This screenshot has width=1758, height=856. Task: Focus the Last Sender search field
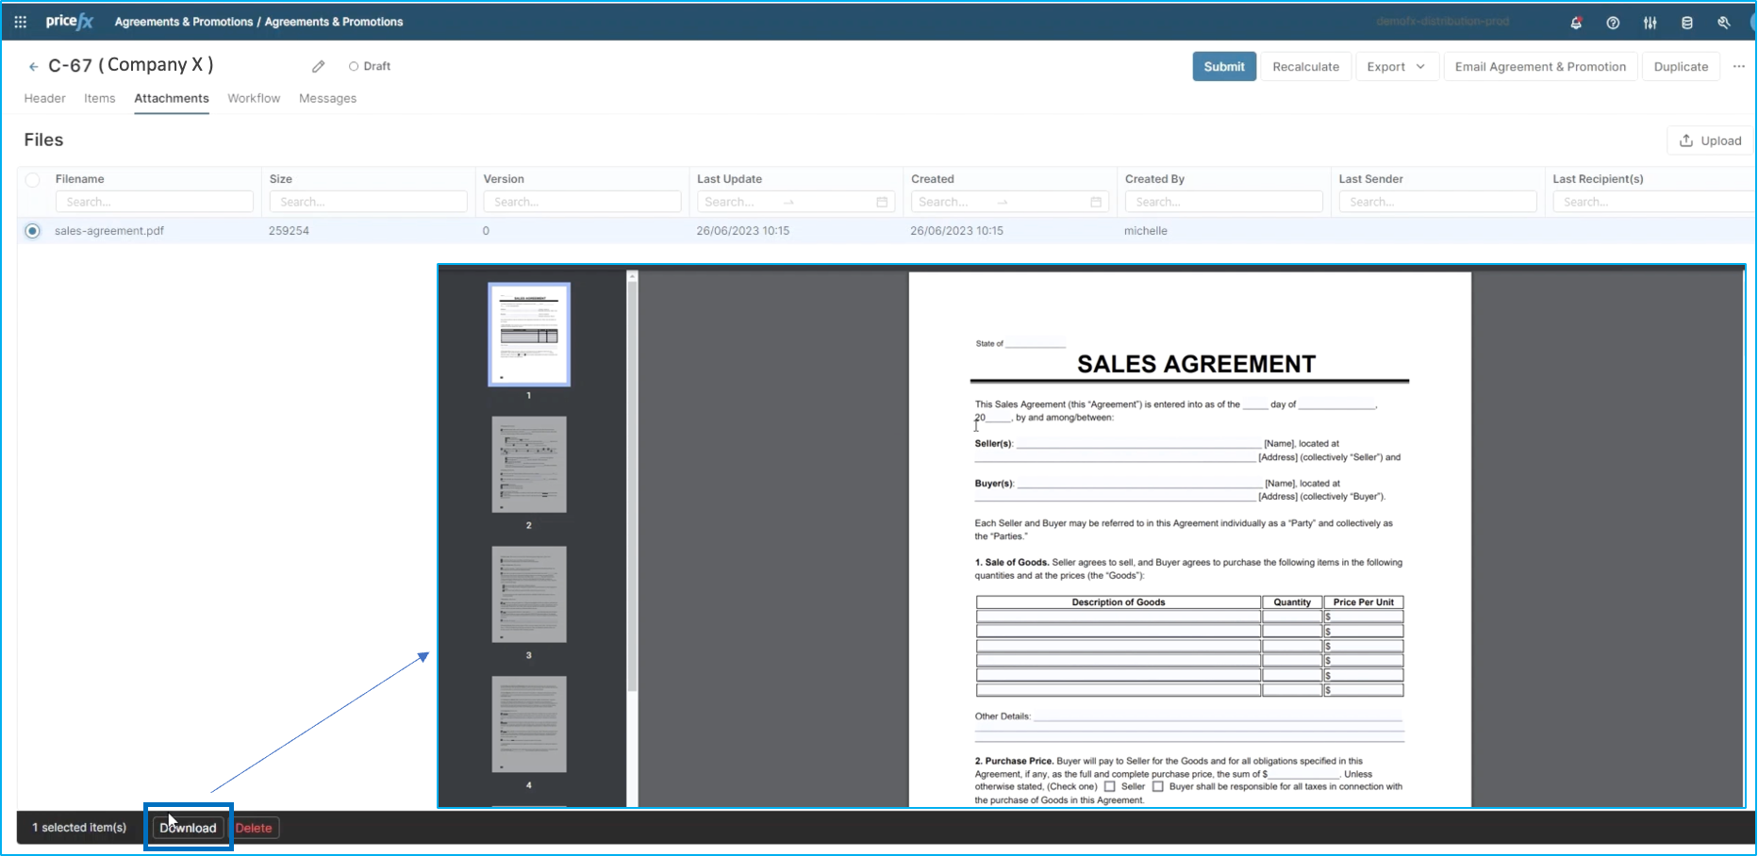(x=1437, y=202)
